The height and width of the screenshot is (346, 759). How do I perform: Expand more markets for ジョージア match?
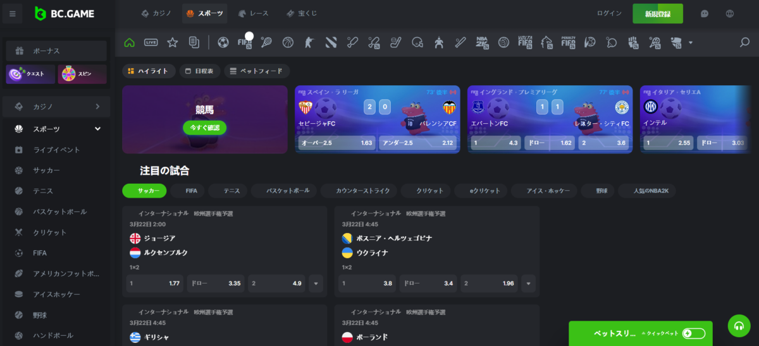coord(316,283)
